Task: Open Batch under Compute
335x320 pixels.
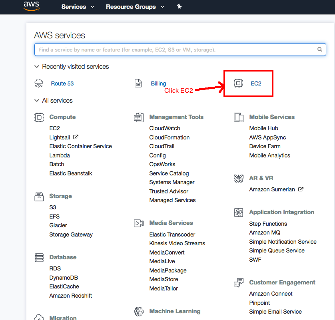Action: (57, 164)
